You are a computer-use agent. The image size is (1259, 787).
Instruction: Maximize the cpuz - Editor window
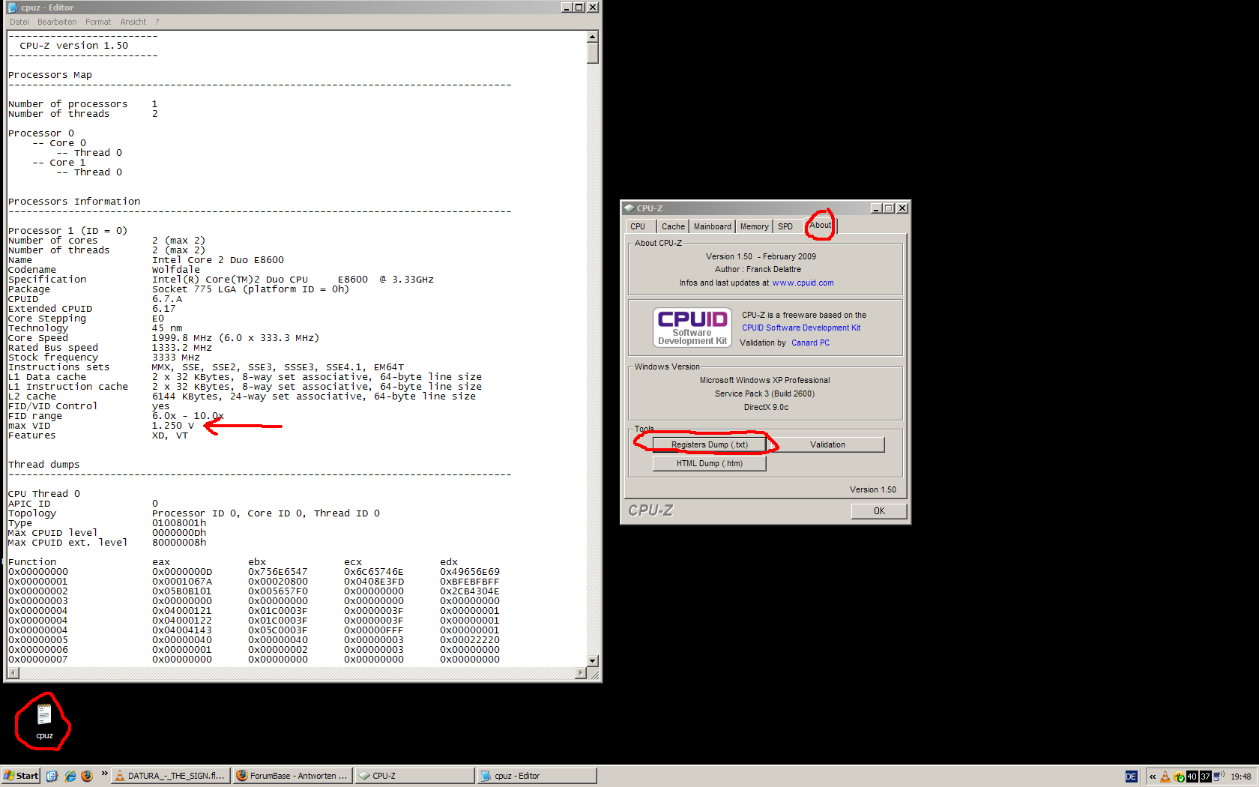click(579, 7)
